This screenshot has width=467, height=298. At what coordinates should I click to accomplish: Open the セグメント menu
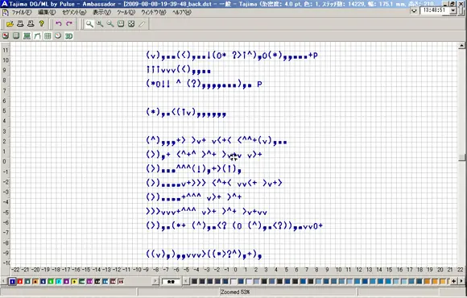coord(74,13)
